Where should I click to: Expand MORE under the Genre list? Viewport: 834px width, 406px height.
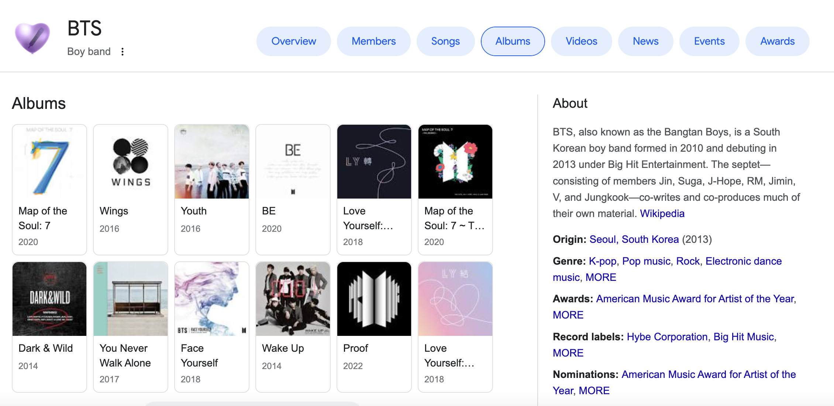601,277
